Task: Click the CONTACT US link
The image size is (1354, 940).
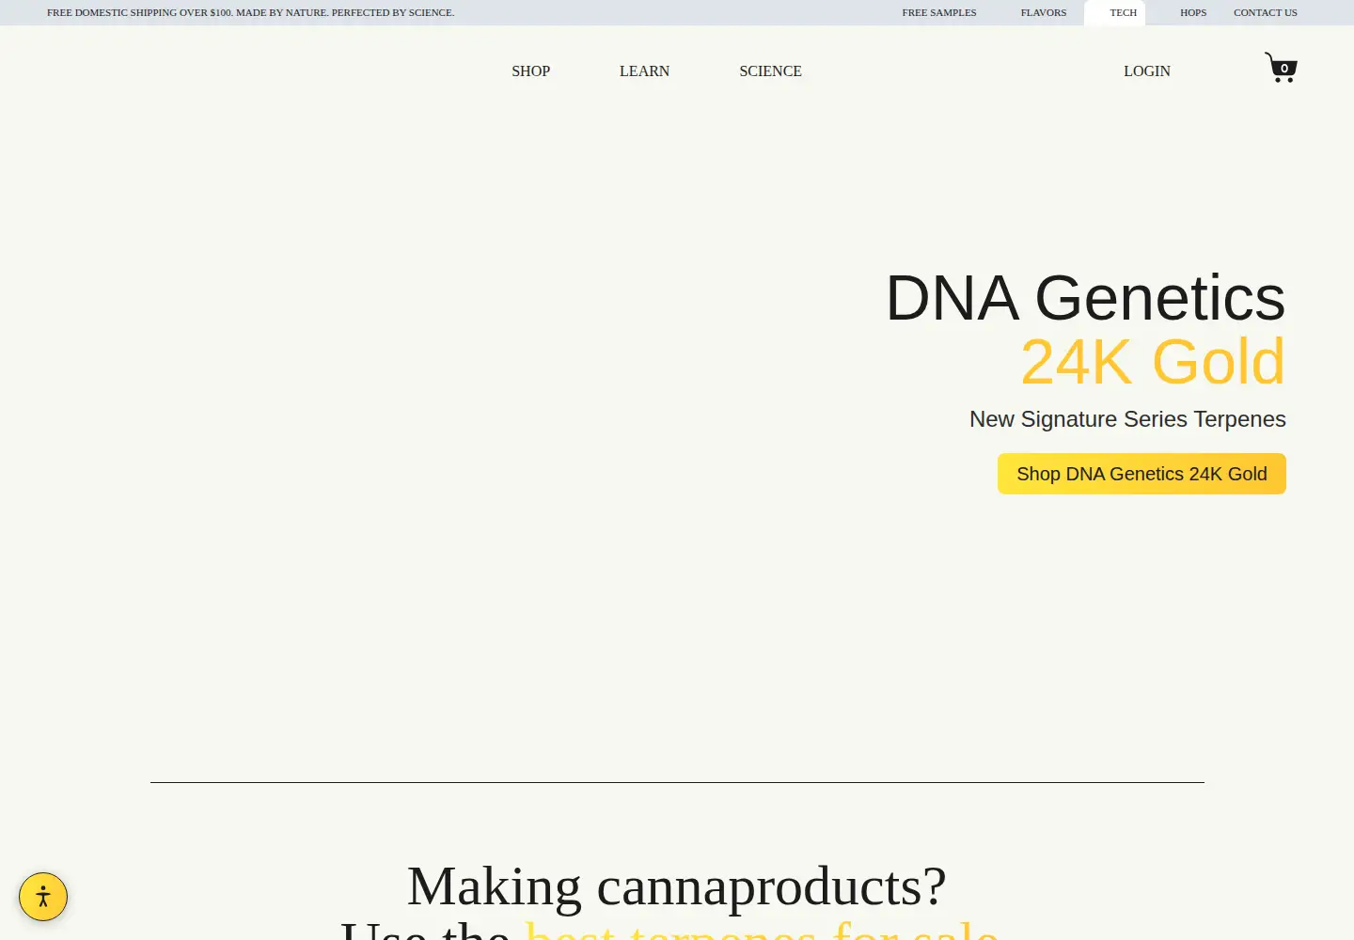Action: (x=1266, y=12)
